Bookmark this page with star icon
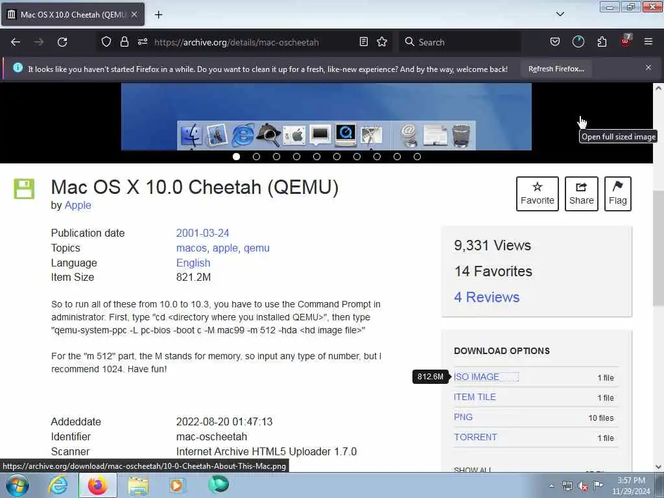This screenshot has width=664, height=498. 382,42
